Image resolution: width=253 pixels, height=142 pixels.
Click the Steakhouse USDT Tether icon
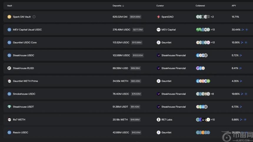(x=9, y=107)
